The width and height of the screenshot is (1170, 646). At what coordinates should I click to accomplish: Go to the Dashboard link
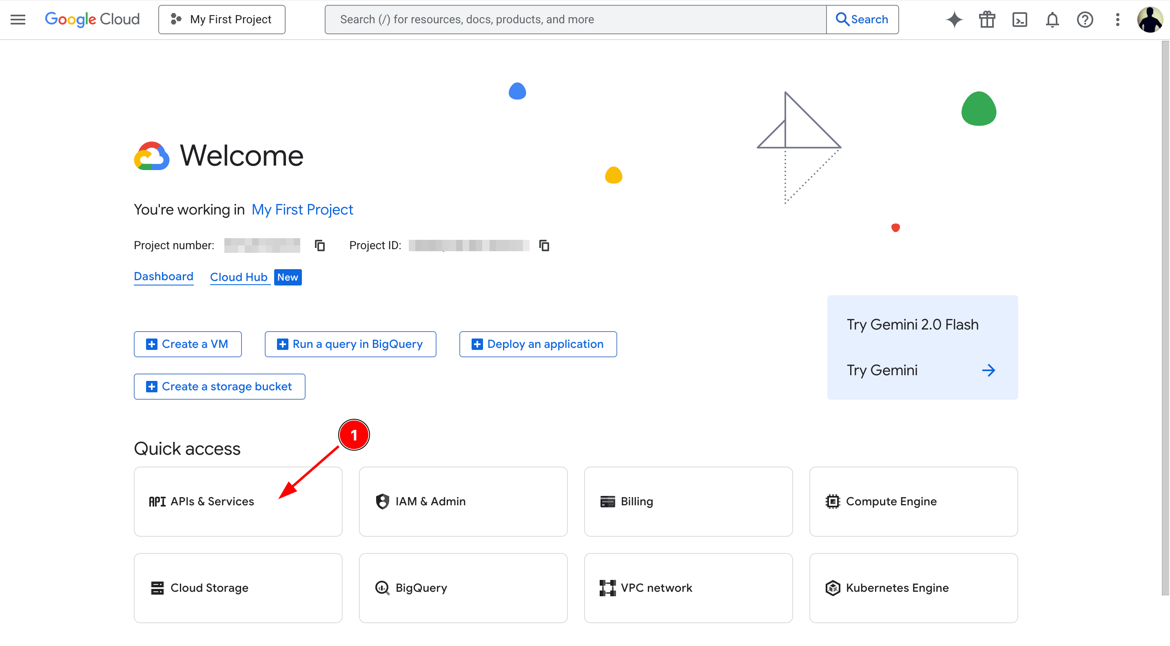[x=164, y=277]
